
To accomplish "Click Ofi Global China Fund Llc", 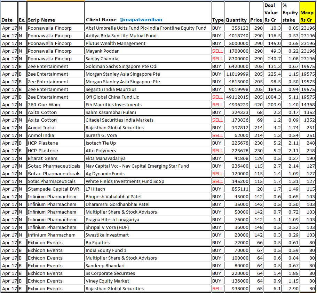I will pos(148,97).
